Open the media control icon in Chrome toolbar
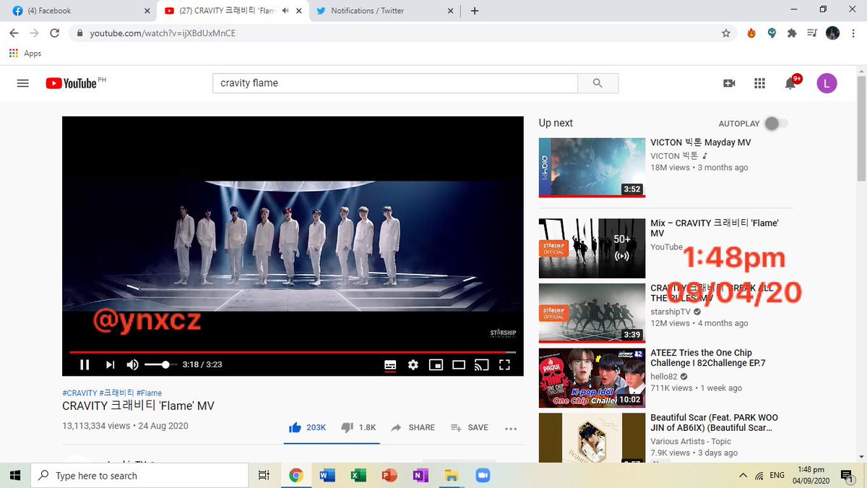867x488 pixels. point(813,33)
